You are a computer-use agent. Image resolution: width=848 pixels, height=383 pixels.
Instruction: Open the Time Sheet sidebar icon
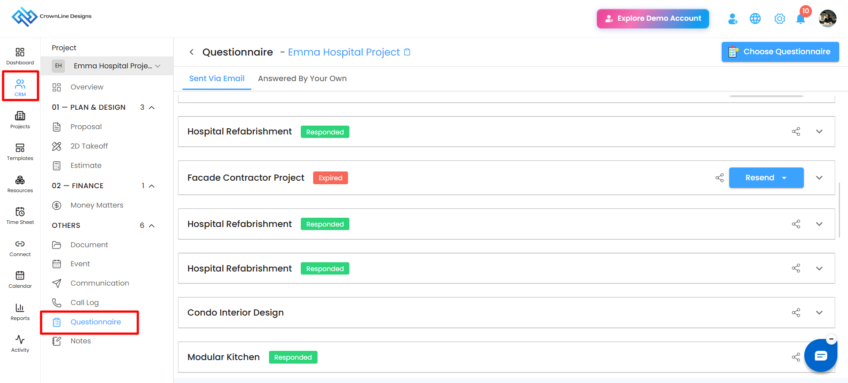[20, 216]
